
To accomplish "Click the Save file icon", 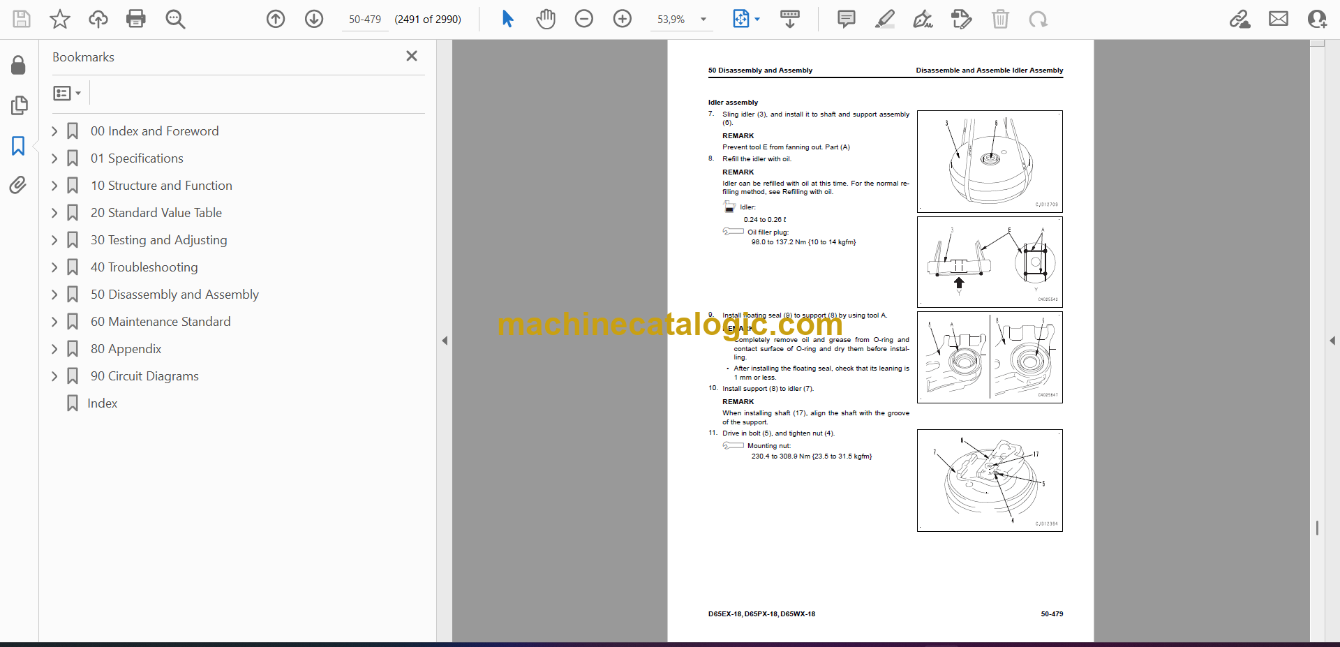I will pos(22,19).
